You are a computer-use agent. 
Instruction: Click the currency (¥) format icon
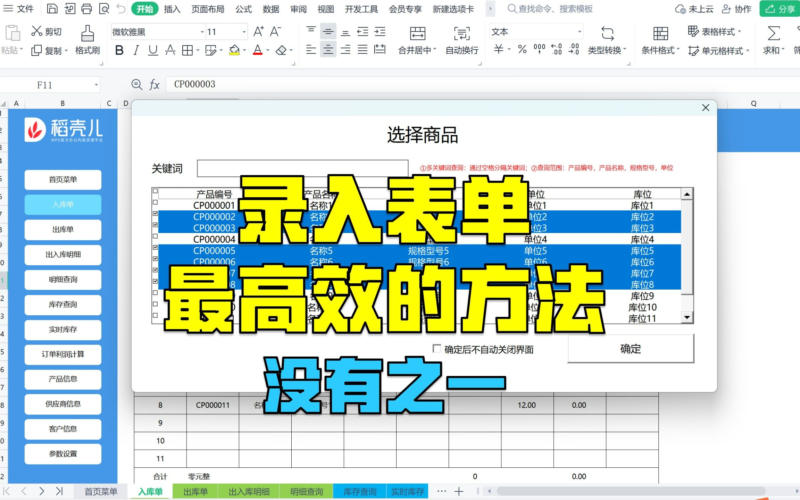499,49
